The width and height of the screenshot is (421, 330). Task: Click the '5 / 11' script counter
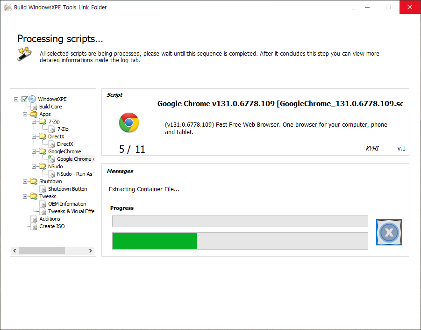pyautogui.click(x=132, y=149)
